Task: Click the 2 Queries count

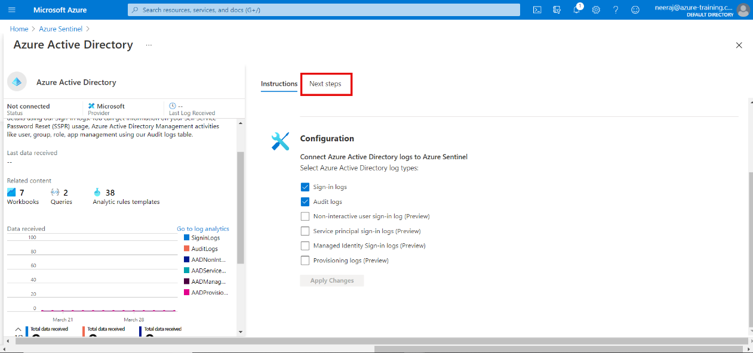Action: tap(66, 193)
